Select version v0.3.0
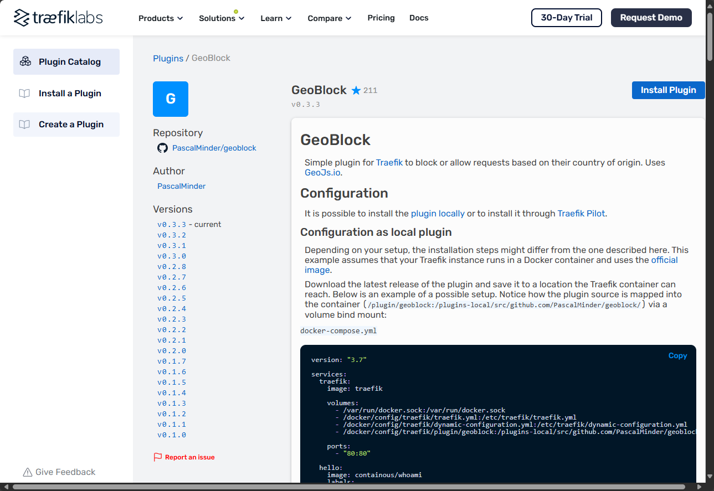This screenshot has width=714, height=491. [x=172, y=256]
